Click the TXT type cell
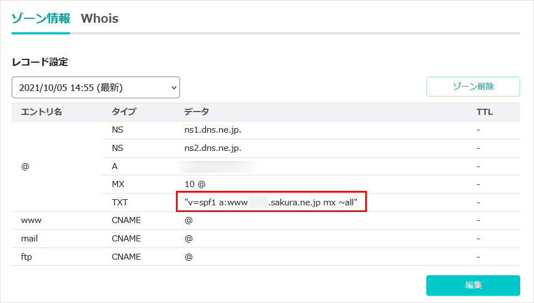Image resolution: width=534 pixels, height=303 pixels. click(x=119, y=203)
